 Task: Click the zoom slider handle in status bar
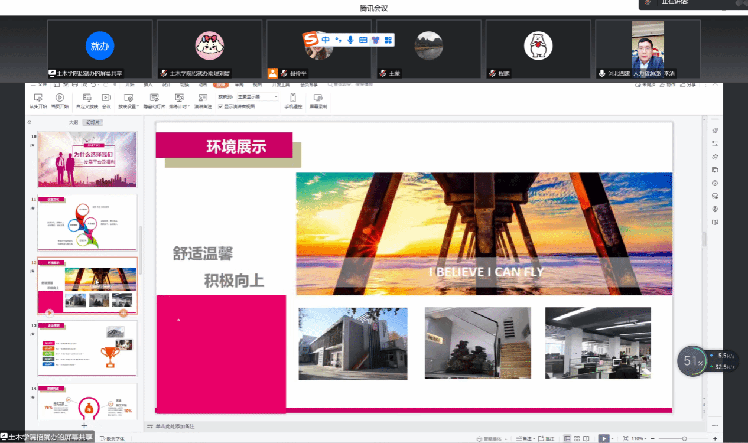tap(684, 439)
